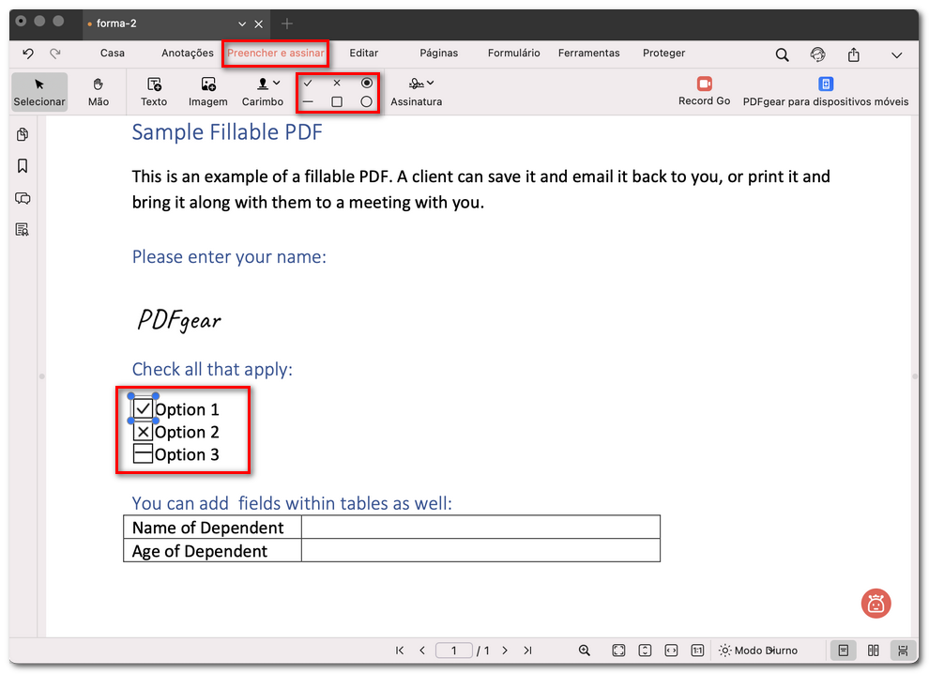
Task: Open PDFgear para dispositivos móveis
Action: pyautogui.click(x=826, y=92)
